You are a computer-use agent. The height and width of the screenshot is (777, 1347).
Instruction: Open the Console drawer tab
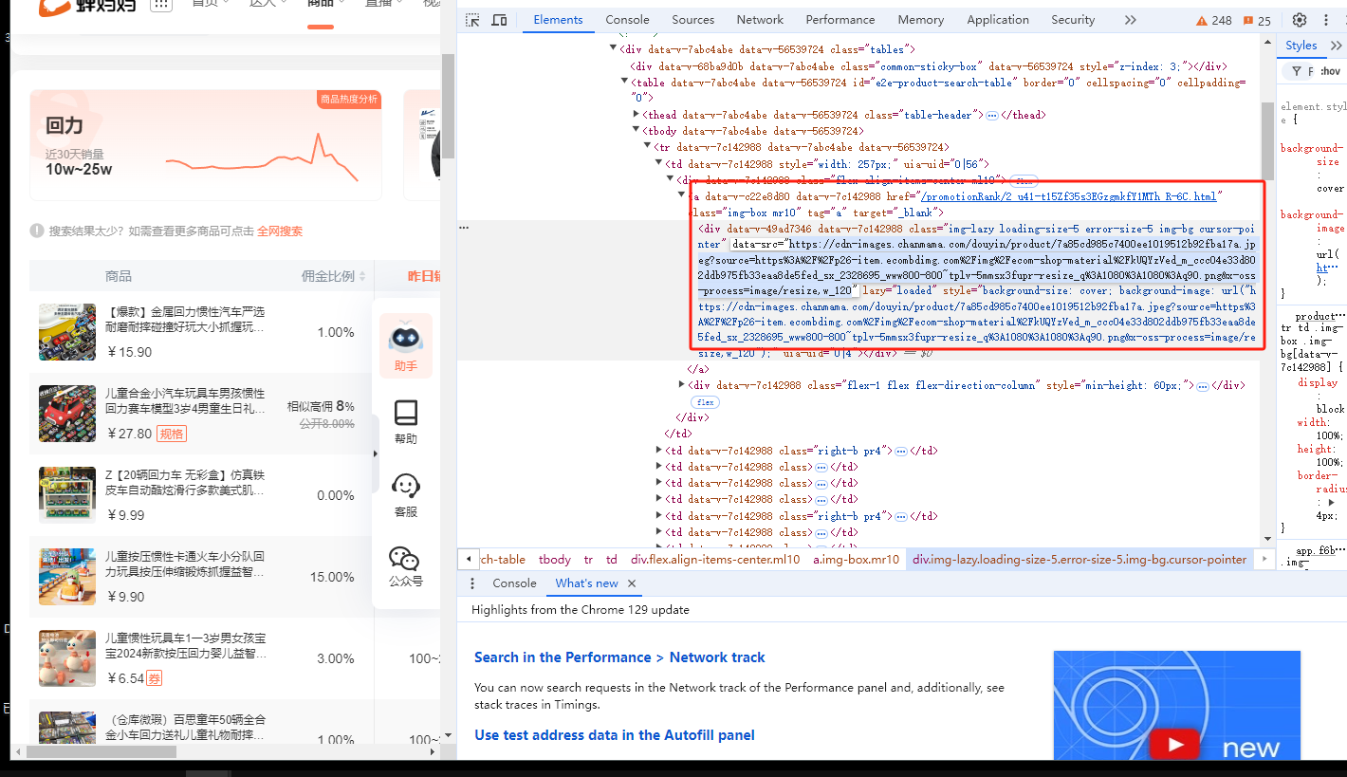tap(514, 583)
